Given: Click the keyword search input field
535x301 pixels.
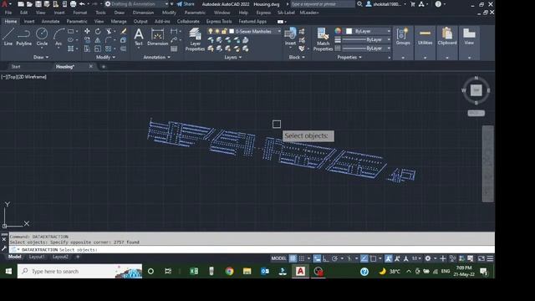Looking at the screenshot, I should [x=323, y=4].
